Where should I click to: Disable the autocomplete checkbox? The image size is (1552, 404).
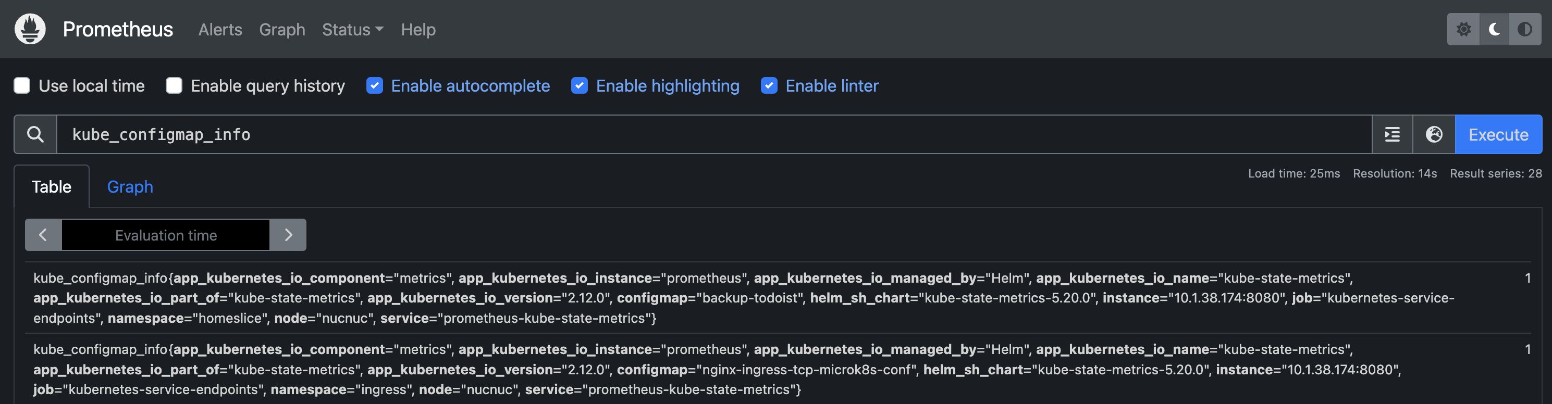tap(374, 85)
